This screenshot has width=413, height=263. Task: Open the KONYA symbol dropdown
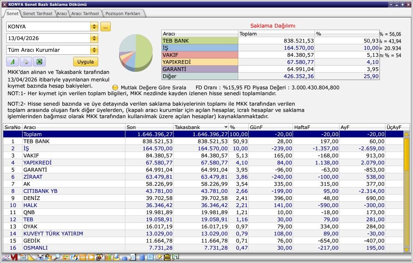[x=94, y=27]
